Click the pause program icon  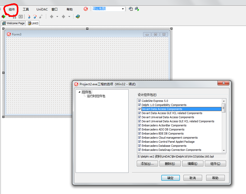click(x=15, y=17)
